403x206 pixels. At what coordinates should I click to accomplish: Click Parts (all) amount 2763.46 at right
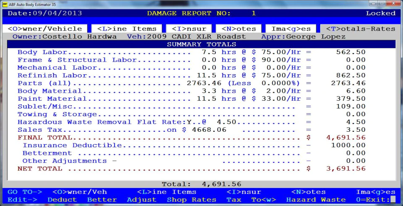point(348,83)
